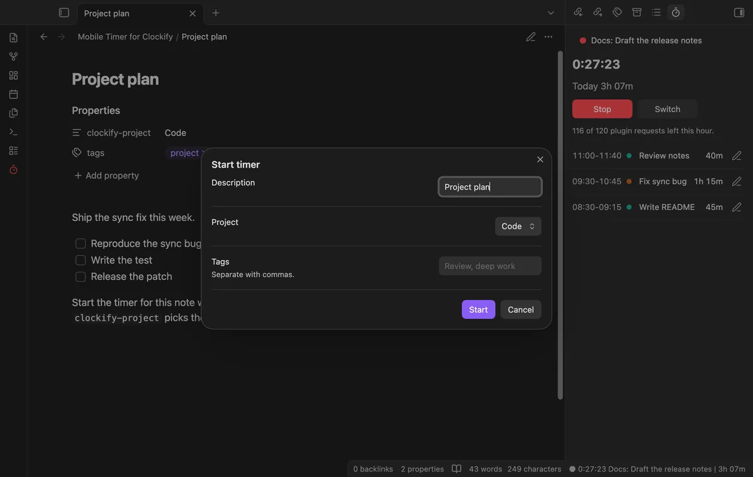The image size is (753, 477).
Task: Click the templates copy-pages ribbon icon
Action: coord(13,113)
